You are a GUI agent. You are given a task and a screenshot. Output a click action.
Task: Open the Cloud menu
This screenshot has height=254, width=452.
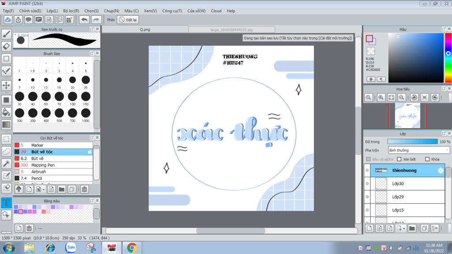click(216, 11)
